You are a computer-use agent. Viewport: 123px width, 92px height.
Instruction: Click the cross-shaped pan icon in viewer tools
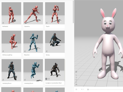[x=76, y=77]
